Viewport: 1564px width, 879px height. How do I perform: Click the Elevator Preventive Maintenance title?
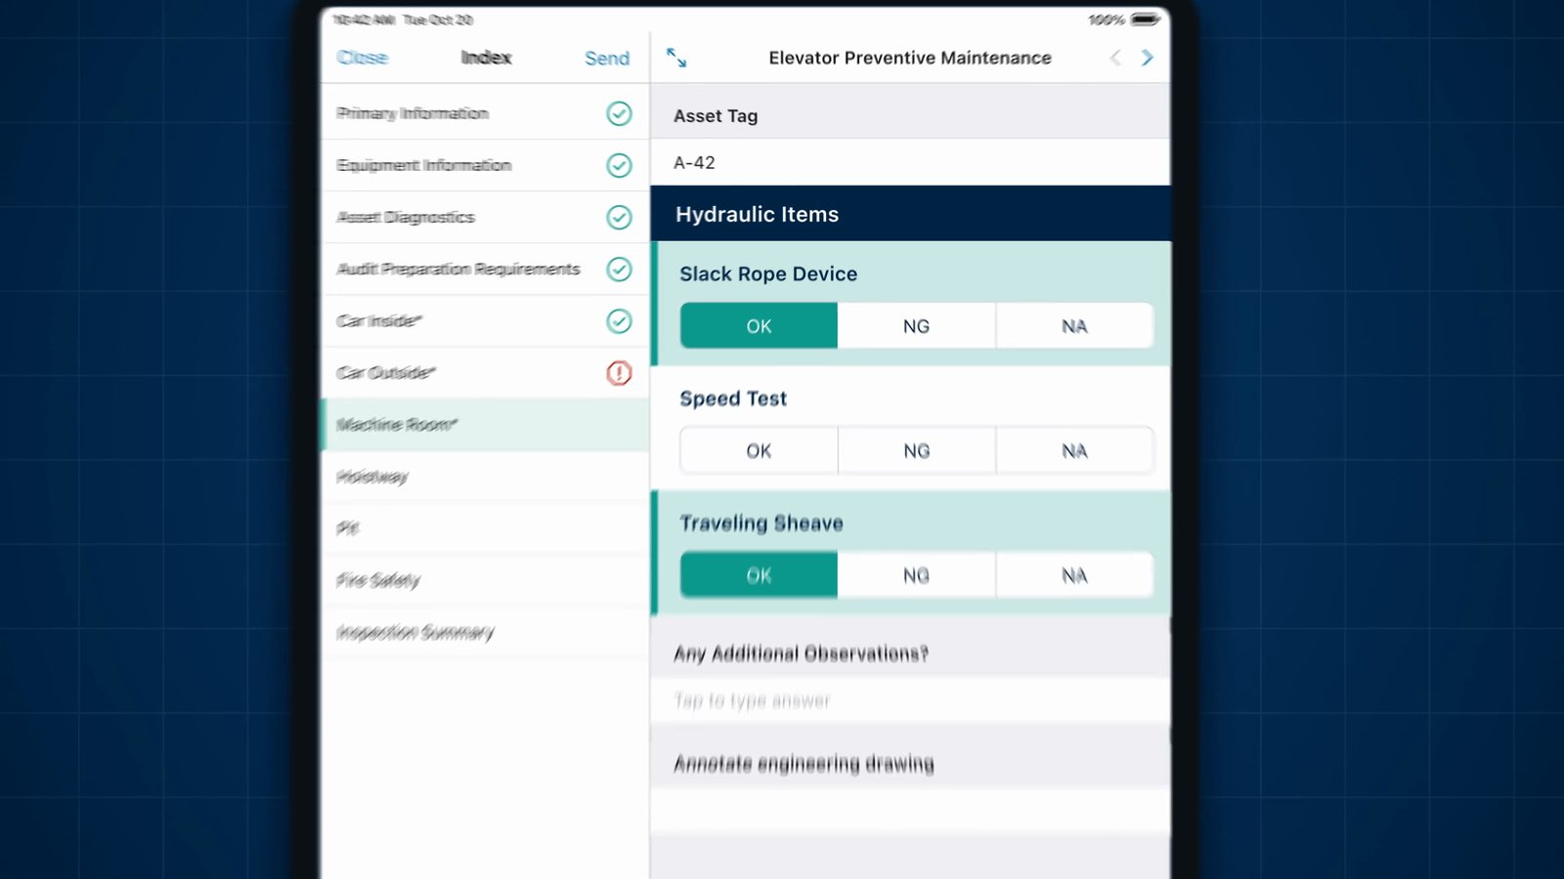(x=910, y=58)
